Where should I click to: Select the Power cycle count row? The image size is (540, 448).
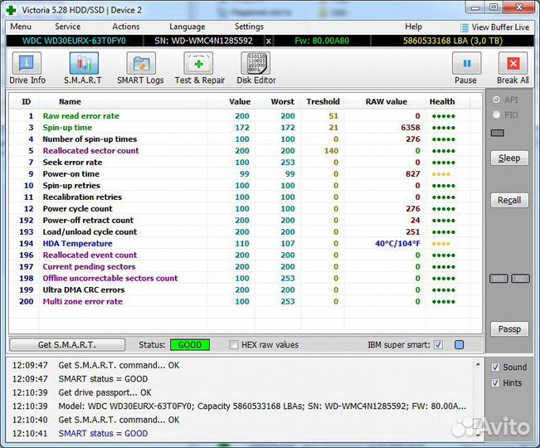(x=246, y=209)
